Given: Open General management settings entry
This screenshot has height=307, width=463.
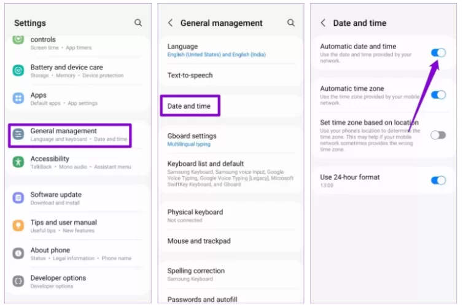Looking at the screenshot, I should (x=70, y=135).
